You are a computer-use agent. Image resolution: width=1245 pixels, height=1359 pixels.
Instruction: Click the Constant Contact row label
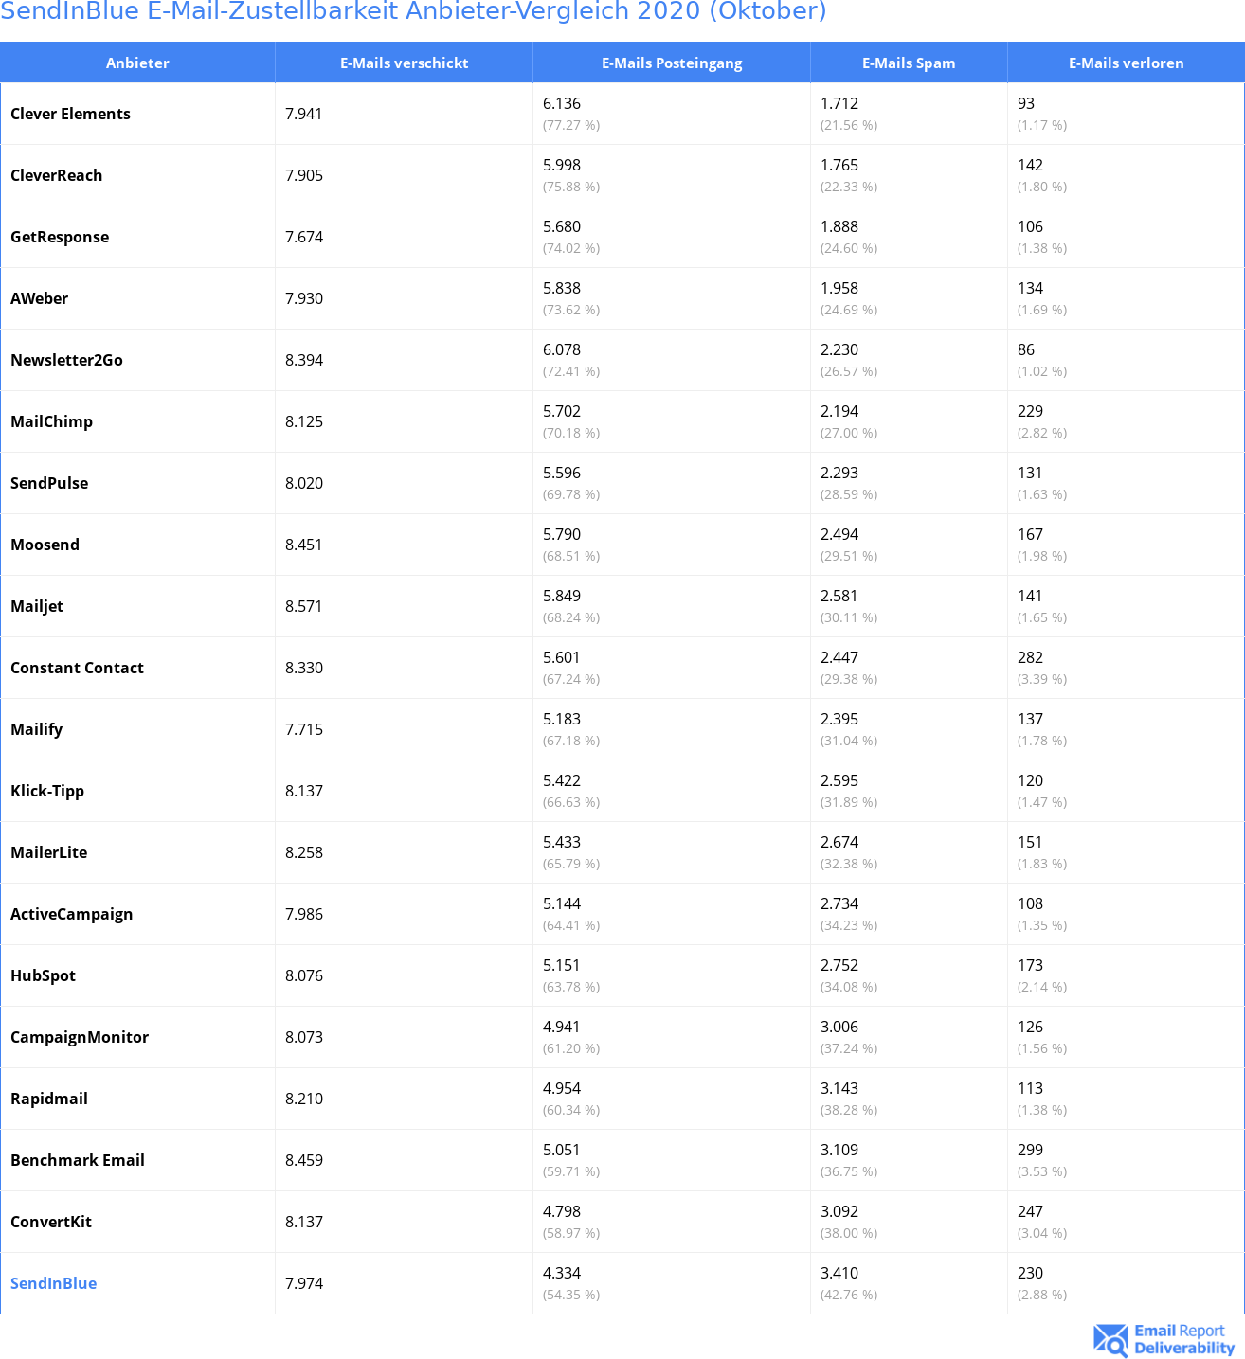77,668
